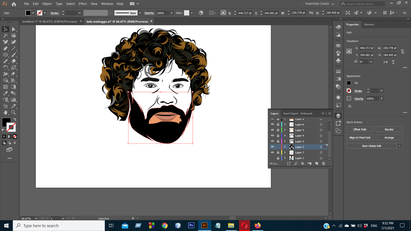Switch to the Asset Export tab
The width and height of the screenshot is (411, 231).
(291, 113)
